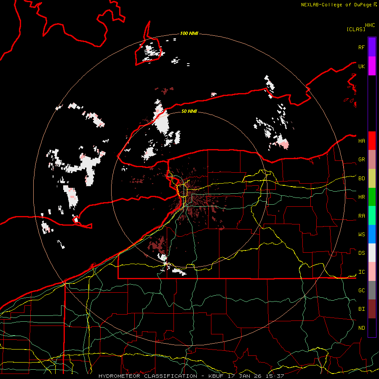
Task: Click the 50 NMI range ring label
Action: point(189,111)
